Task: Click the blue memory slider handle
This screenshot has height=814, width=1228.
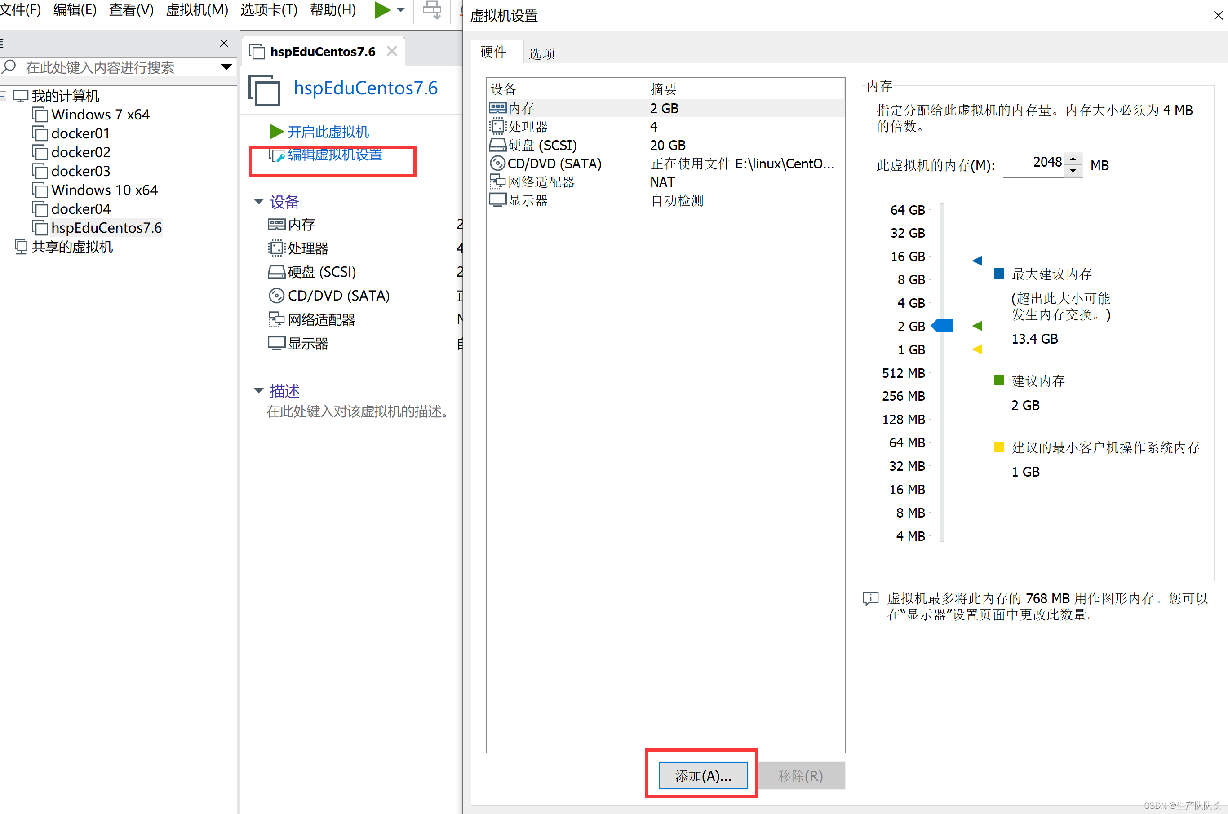Action: tap(942, 326)
